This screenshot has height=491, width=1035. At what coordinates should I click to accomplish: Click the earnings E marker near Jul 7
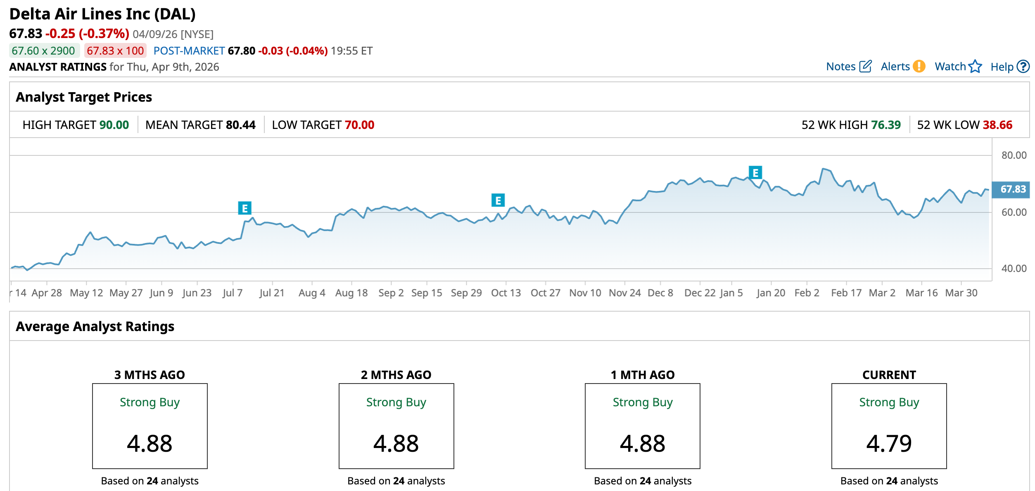tap(245, 208)
